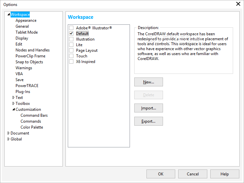Expand the Global tree node arrow
244x183 pixels.
pos(8,139)
